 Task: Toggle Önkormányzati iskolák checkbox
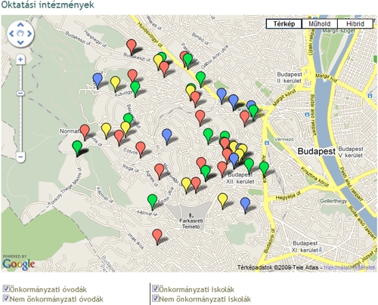pos(155,288)
